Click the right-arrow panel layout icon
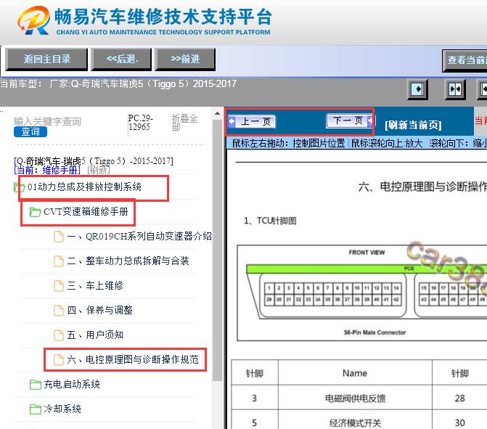Screen dimensions: 487x429 pos(417,89)
